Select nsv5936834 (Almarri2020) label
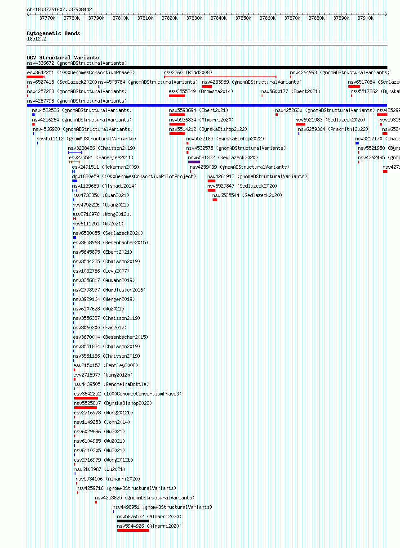Viewport: 400px width, 548px height. click(202, 120)
